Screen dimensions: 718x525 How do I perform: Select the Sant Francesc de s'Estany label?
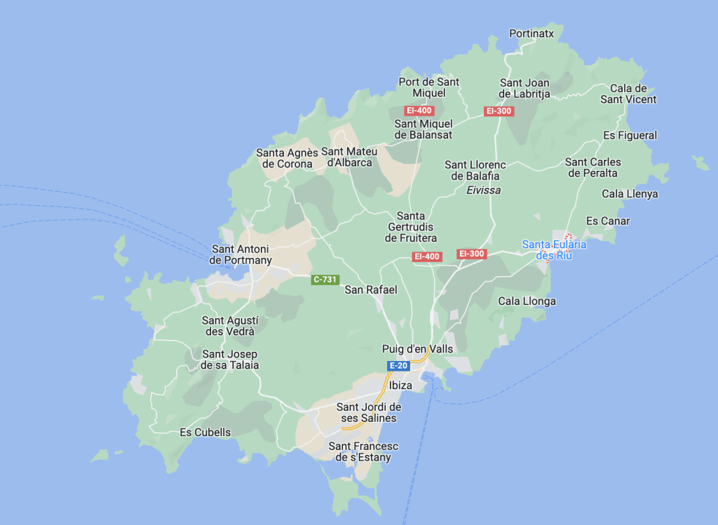[x=363, y=452]
